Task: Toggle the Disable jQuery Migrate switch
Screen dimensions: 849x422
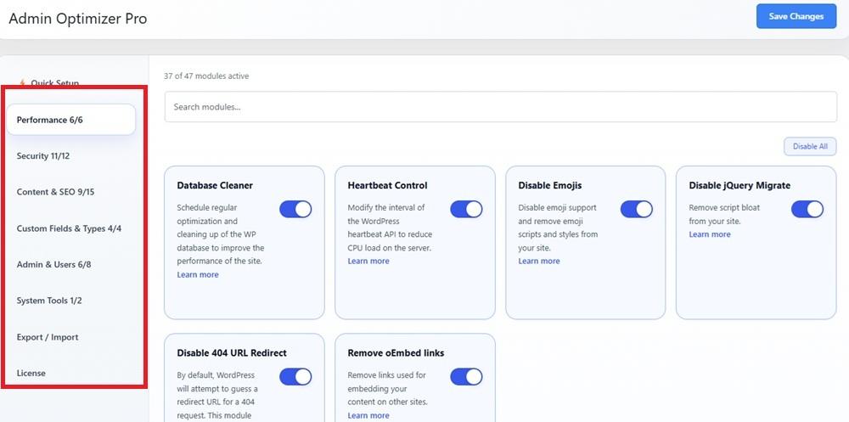Action: tap(807, 209)
